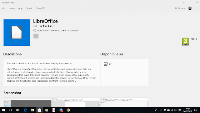The height and width of the screenshot is (113, 200).
Task: Click the PEGI 3 text label
Action: 194,39
